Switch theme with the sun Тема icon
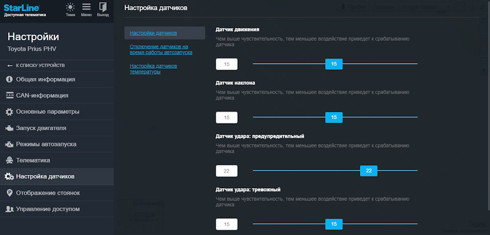Image resolution: width=490 pixels, height=235 pixels. click(70, 10)
